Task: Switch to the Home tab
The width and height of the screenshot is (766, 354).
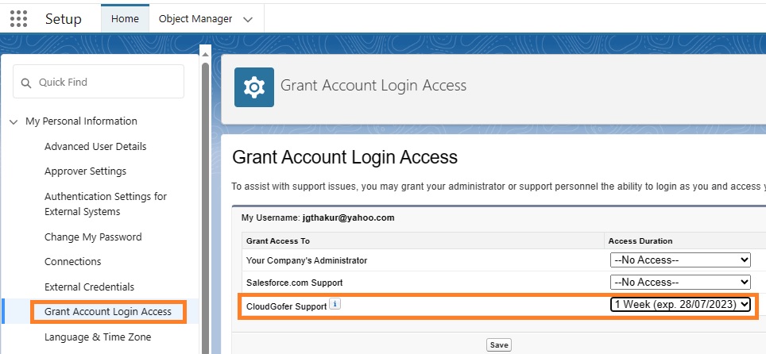Action: tap(125, 18)
